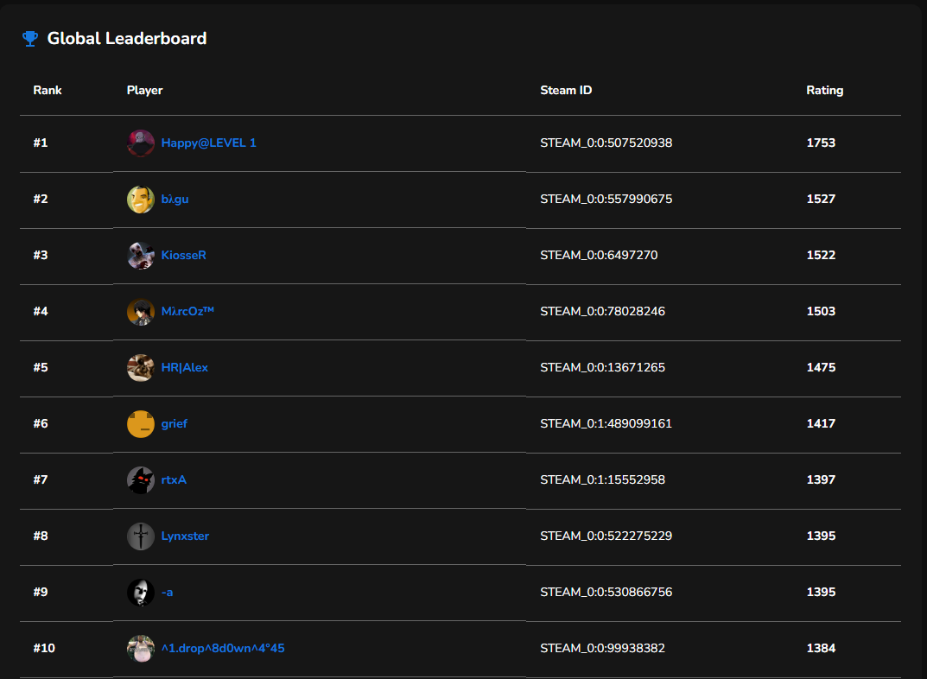The height and width of the screenshot is (679, 927).
Task: Open Happy@LEVEL 1's profile link
Action: click(208, 143)
